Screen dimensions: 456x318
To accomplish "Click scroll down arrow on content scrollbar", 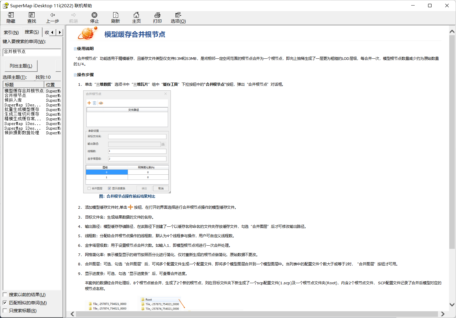I will click(x=452, y=305).
